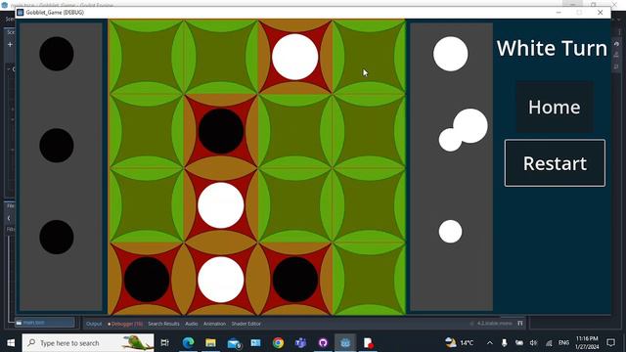Pick the large white piece at the top of the right tray
This screenshot has height=352, width=626.
pyautogui.click(x=450, y=54)
